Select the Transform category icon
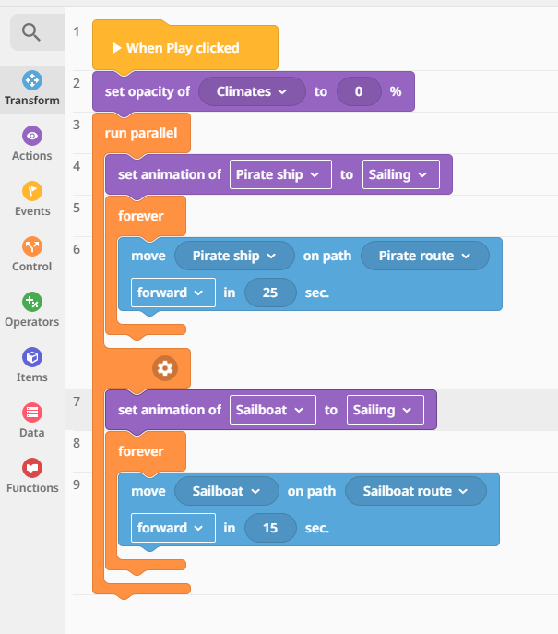The height and width of the screenshot is (634, 558). coord(32,80)
